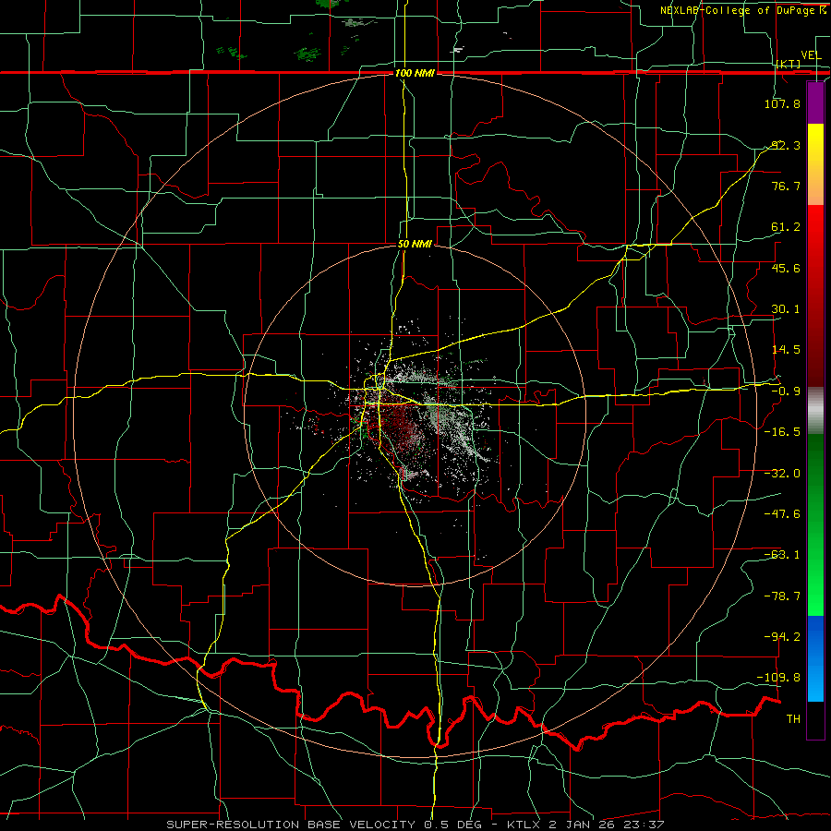Select the 30.1 scale value
The height and width of the screenshot is (831, 831).
point(785,309)
